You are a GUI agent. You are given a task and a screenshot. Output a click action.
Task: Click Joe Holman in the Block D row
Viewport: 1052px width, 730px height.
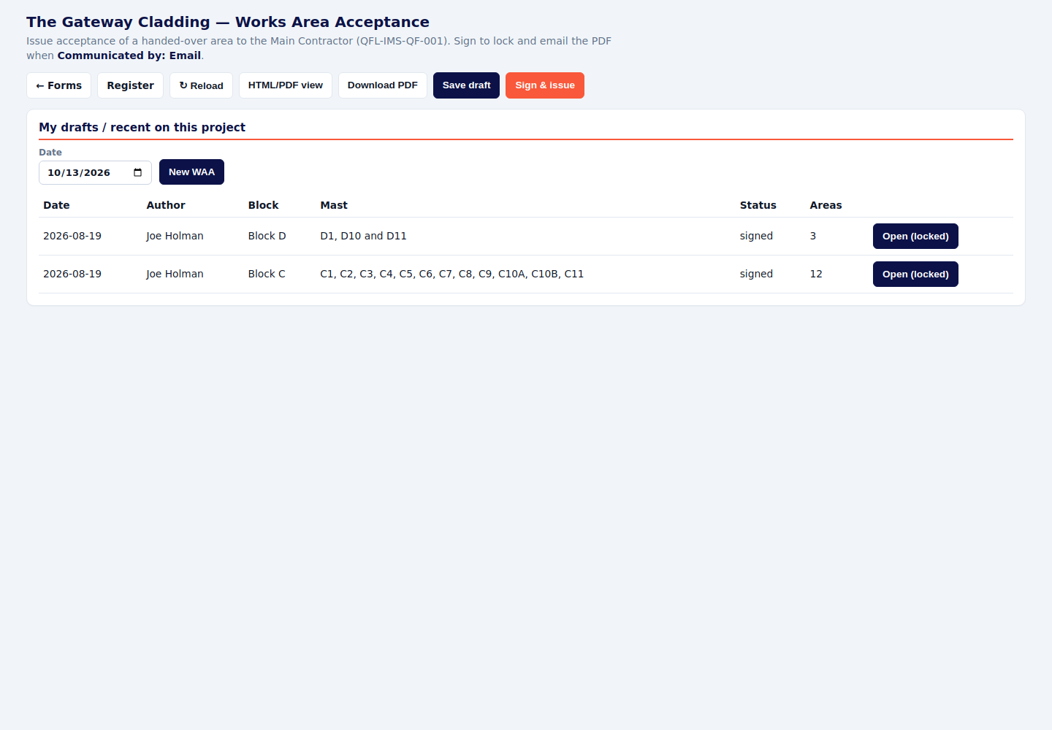click(x=175, y=236)
